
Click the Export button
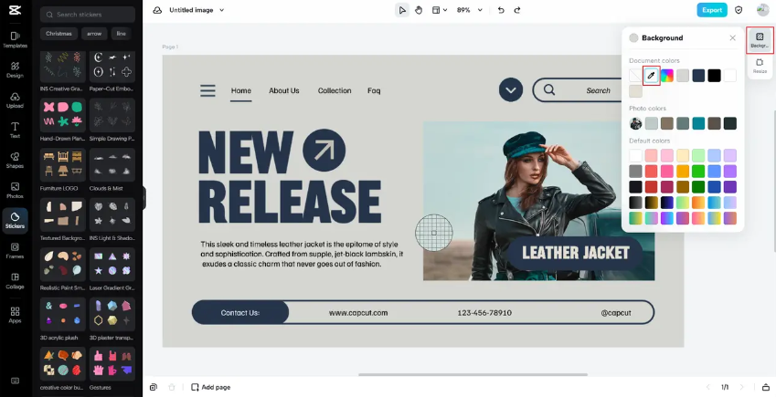(712, 10)
